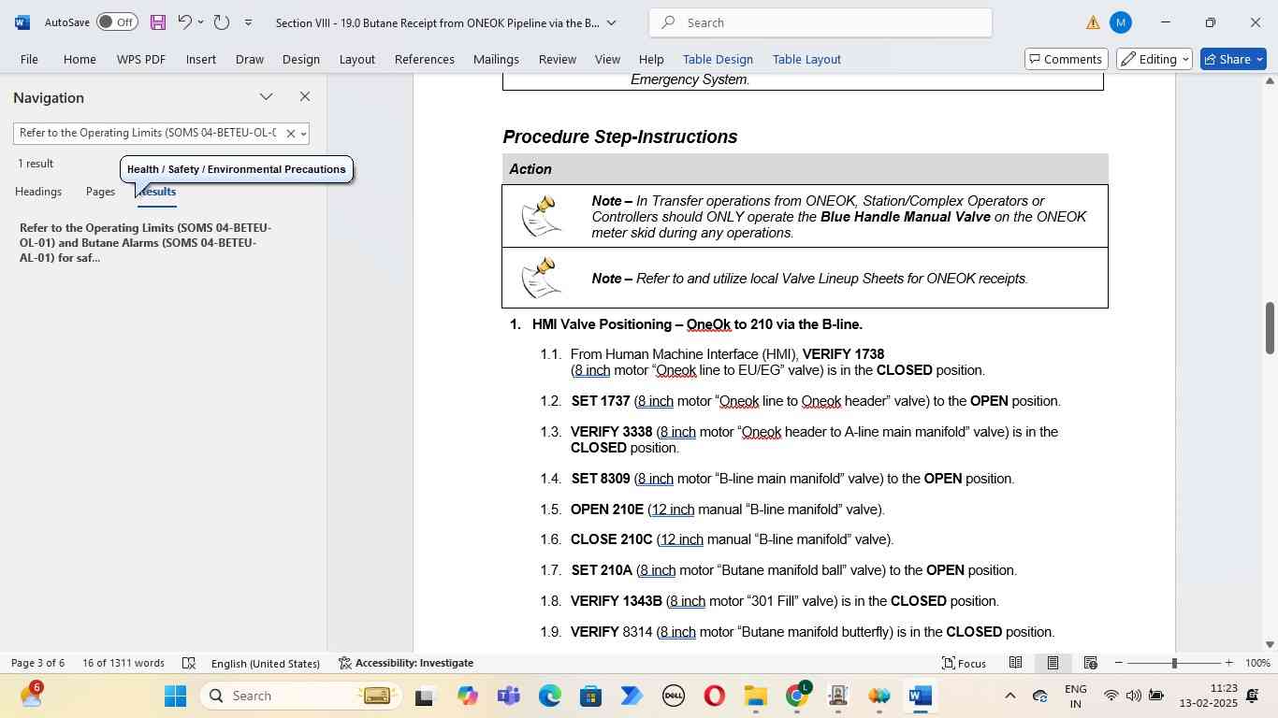This screenshot has width=1278, height=718.
Task: Click the spelling proofing check icon
Action: pyautogui.click(x=189, y=663)
